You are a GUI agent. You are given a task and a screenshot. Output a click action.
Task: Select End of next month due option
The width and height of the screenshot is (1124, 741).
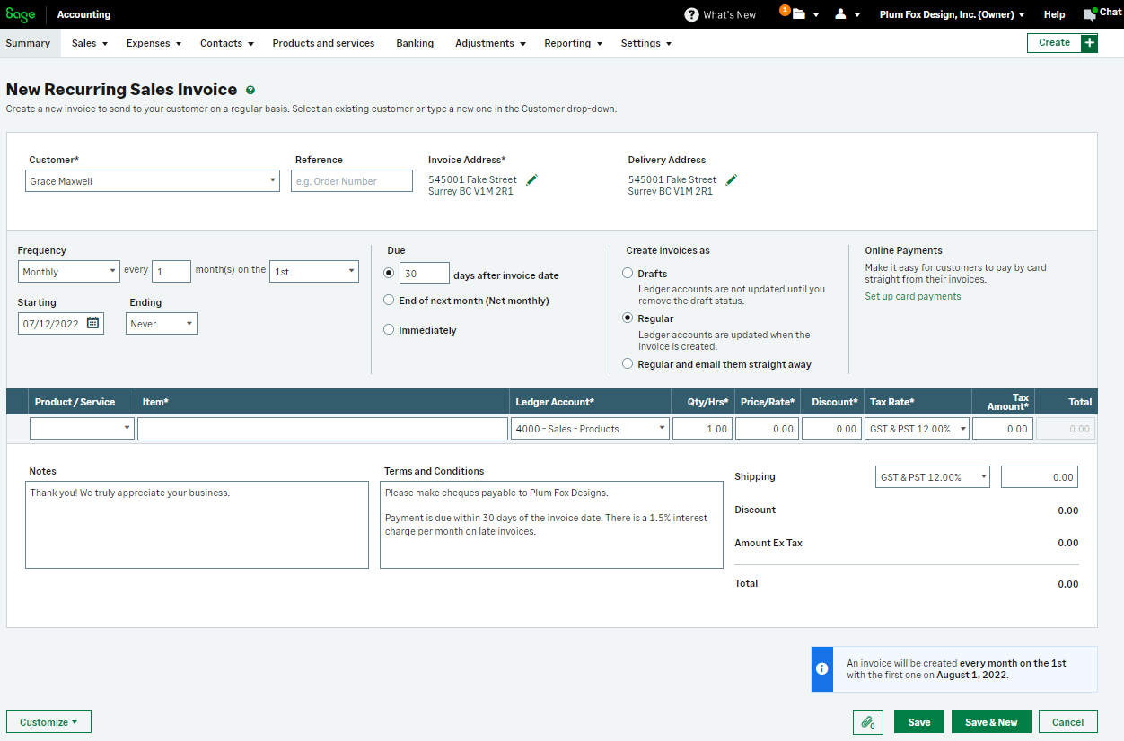(389, 301)
